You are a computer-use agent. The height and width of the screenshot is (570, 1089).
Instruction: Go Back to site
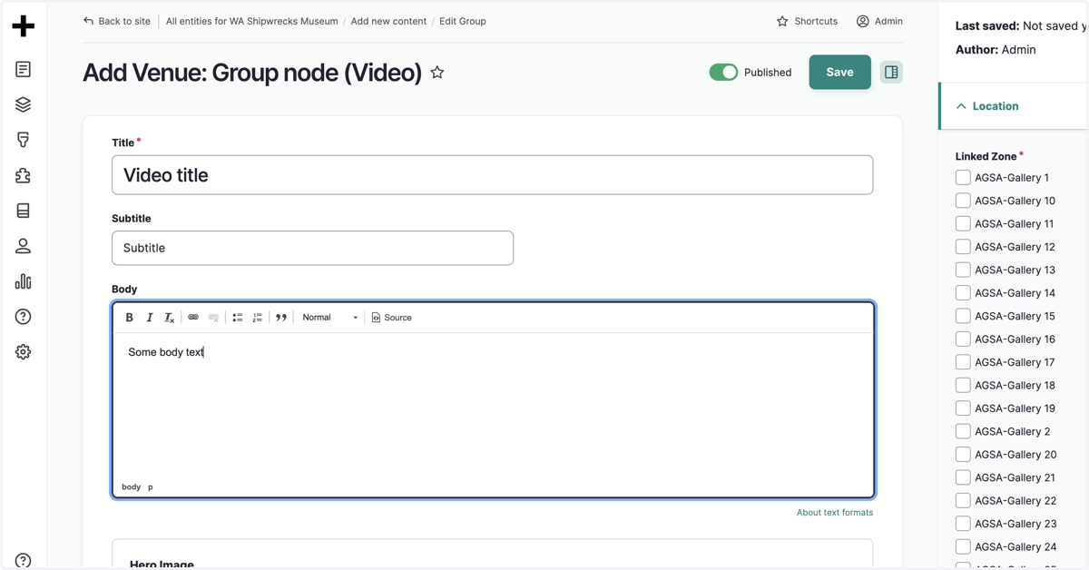click(x=117, y=21)
